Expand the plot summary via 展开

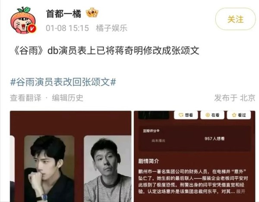coord(240,192)
